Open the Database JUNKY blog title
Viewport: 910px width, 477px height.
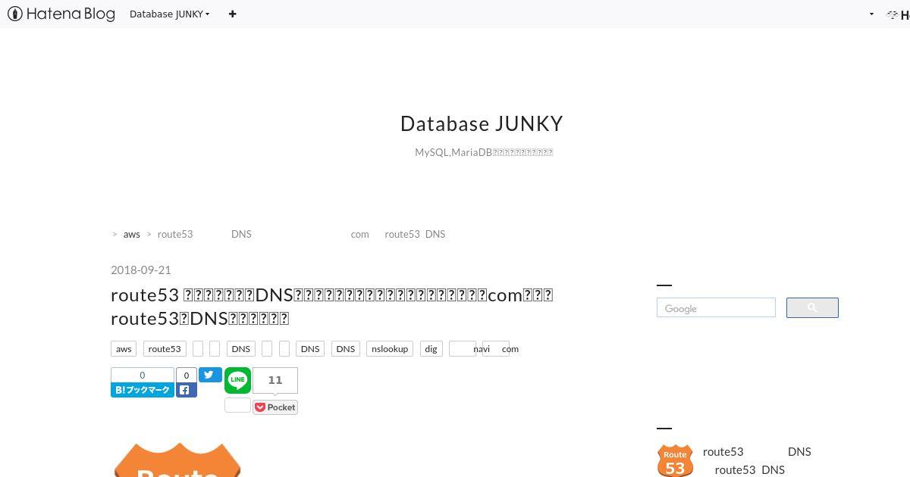coord(482,123)
